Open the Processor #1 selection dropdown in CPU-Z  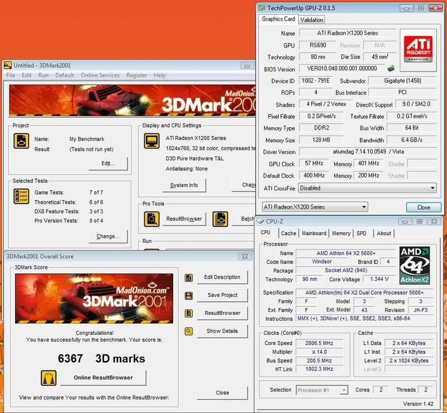point(322,390)
